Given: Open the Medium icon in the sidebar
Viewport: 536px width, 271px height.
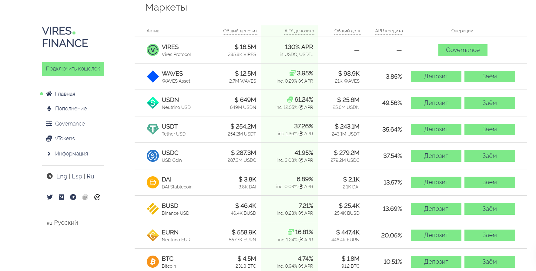Looking at the screenshot, I should coord(61,197).
